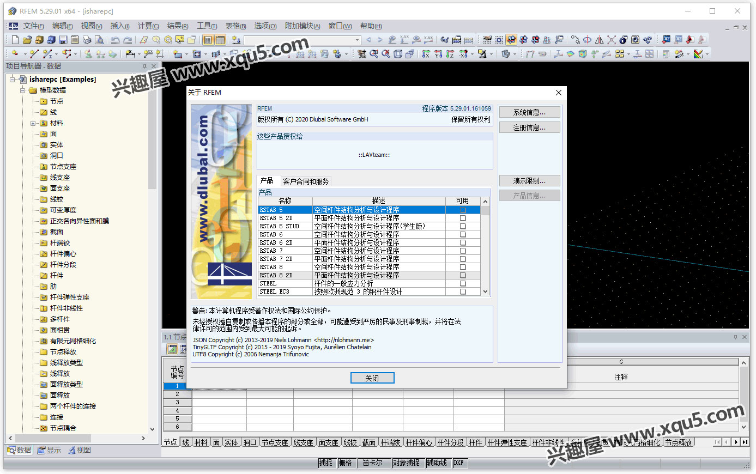
Task: Click the dimension tool icon
Action: pos(130,54)
